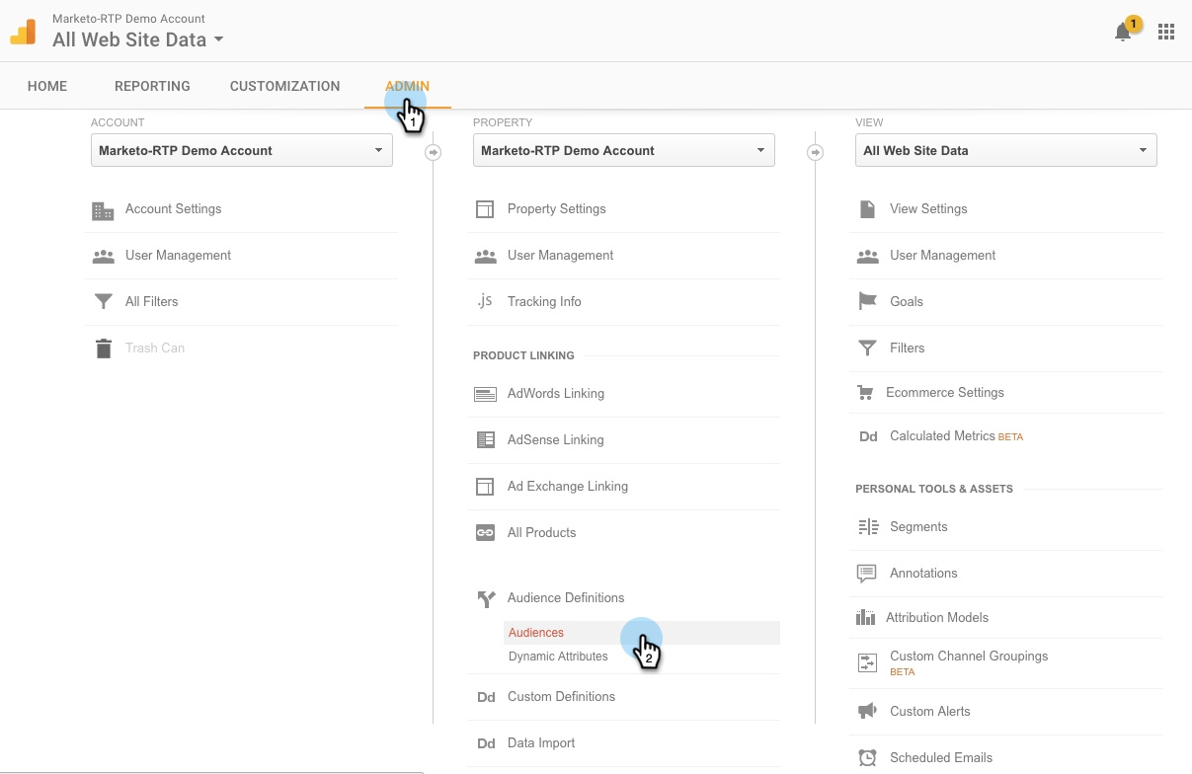Click the notifications bell icon
This screenshot has width=1192, height=774.
tap(1122, 33)
